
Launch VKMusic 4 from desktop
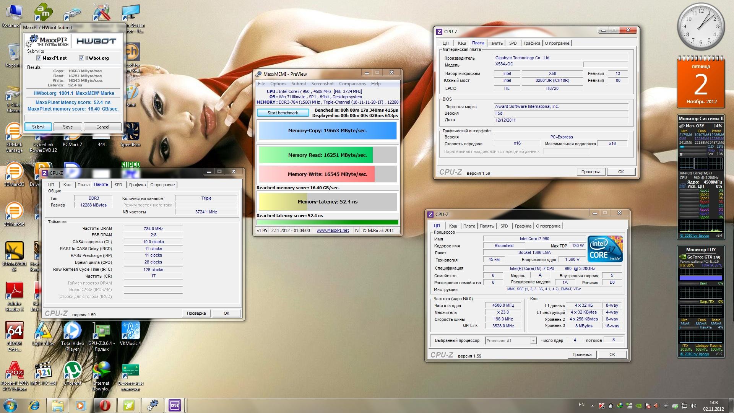coord(130,333)
